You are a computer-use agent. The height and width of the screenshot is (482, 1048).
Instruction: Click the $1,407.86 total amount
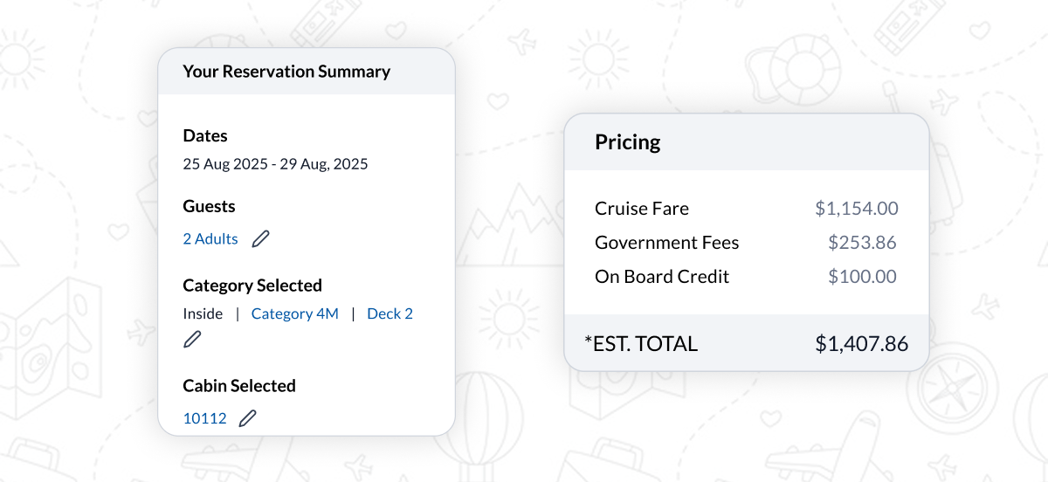862,344
